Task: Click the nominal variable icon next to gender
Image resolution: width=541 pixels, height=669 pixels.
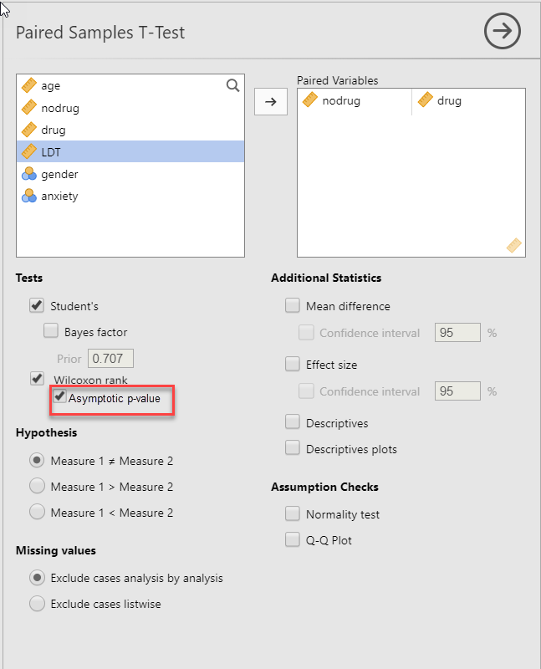Action: (27, 174)
